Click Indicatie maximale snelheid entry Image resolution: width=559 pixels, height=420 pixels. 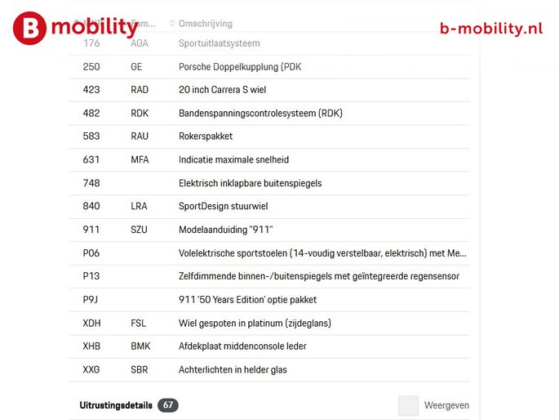[x=233, y=160]
